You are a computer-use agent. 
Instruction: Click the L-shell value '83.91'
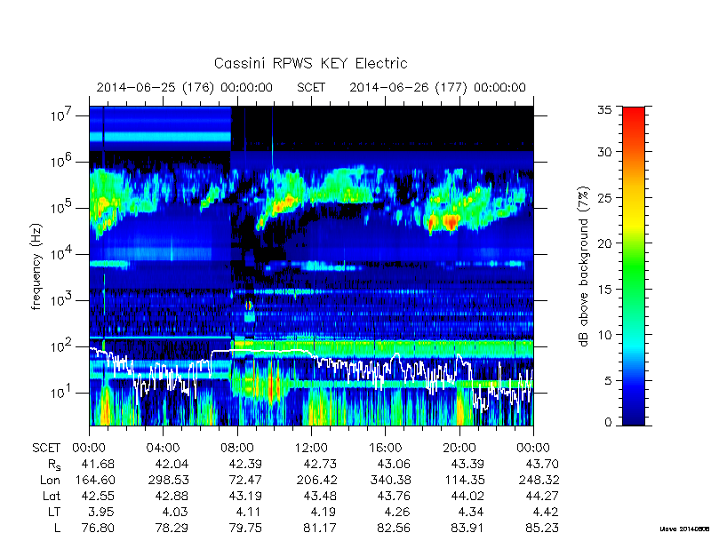point(467,528)
